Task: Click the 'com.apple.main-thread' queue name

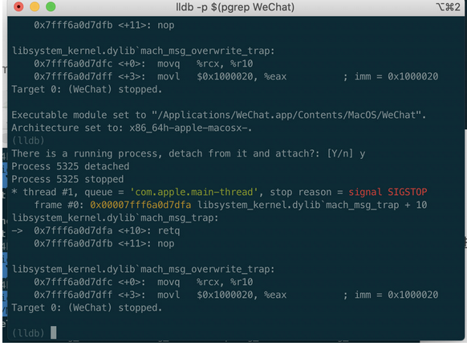Action: pos(193,192)
